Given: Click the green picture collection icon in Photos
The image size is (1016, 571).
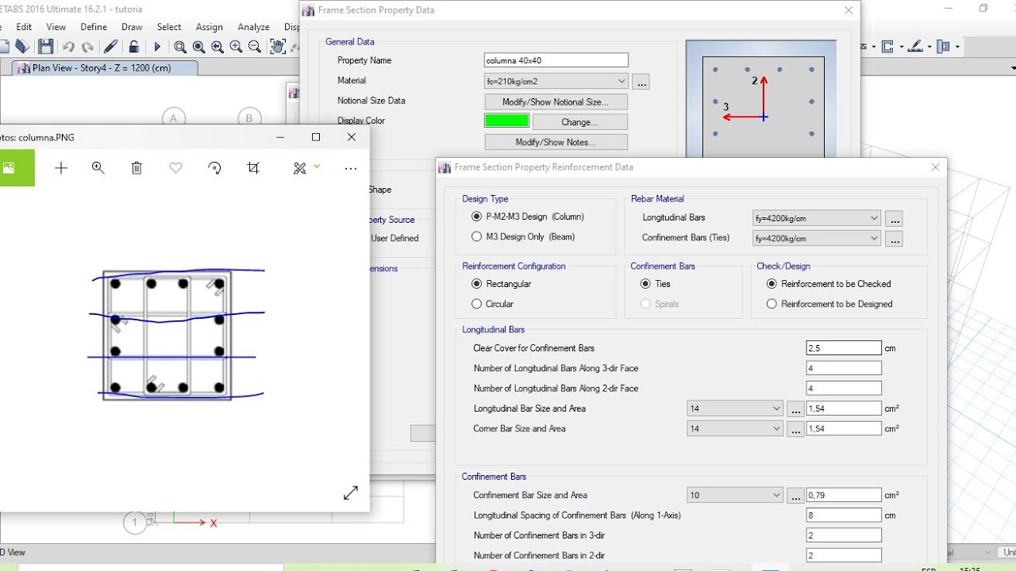Looking at the screenshot, I should [9, 167].
